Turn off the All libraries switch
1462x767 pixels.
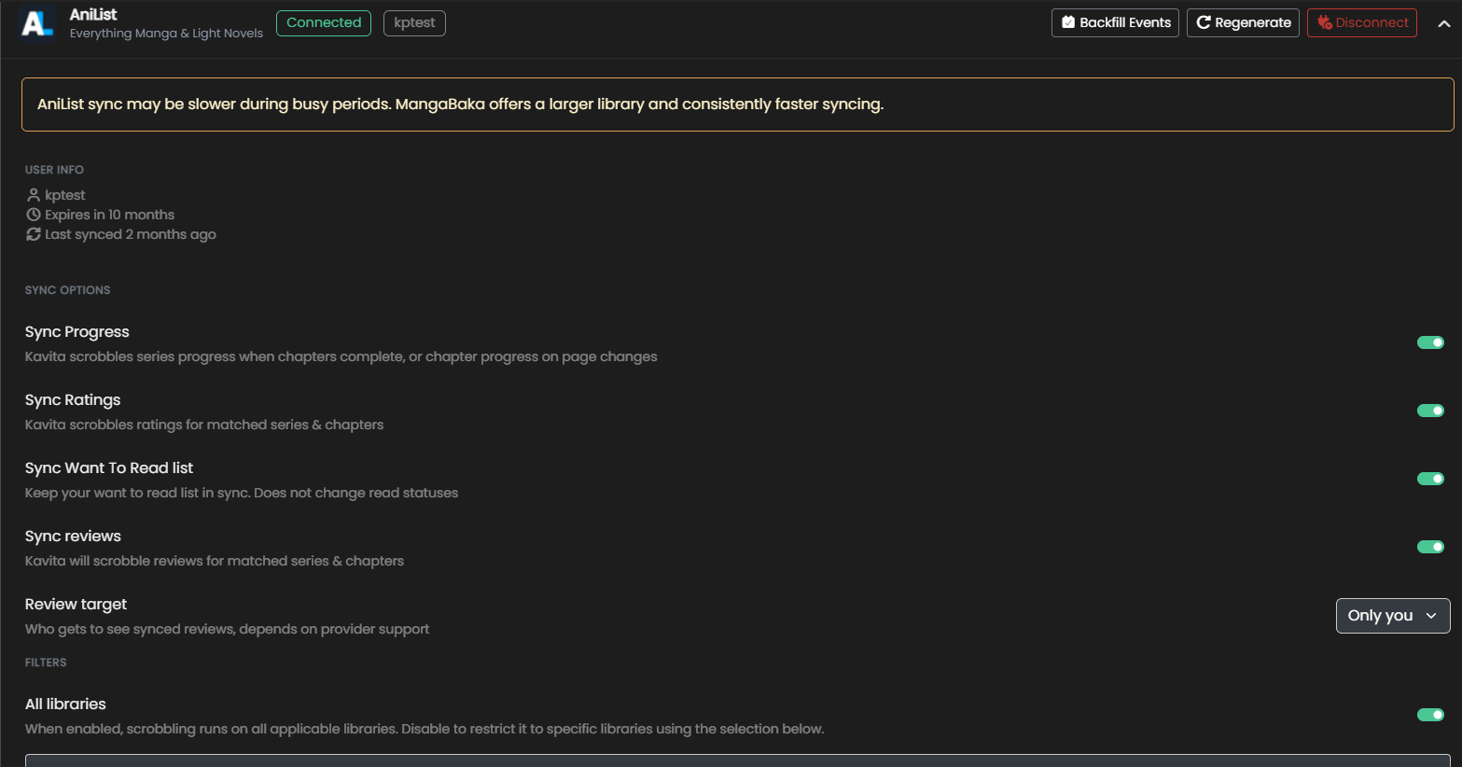1430,715
